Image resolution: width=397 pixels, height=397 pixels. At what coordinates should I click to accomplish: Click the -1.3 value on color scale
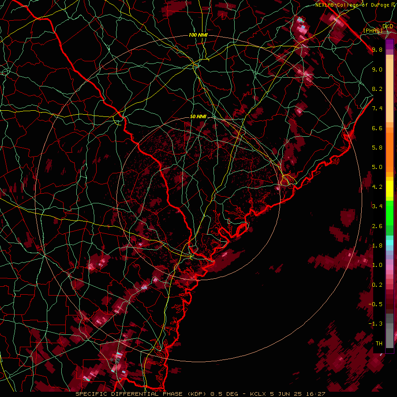click(375, 324)
